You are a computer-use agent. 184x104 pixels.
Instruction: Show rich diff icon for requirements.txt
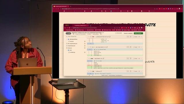pos(131,58)
